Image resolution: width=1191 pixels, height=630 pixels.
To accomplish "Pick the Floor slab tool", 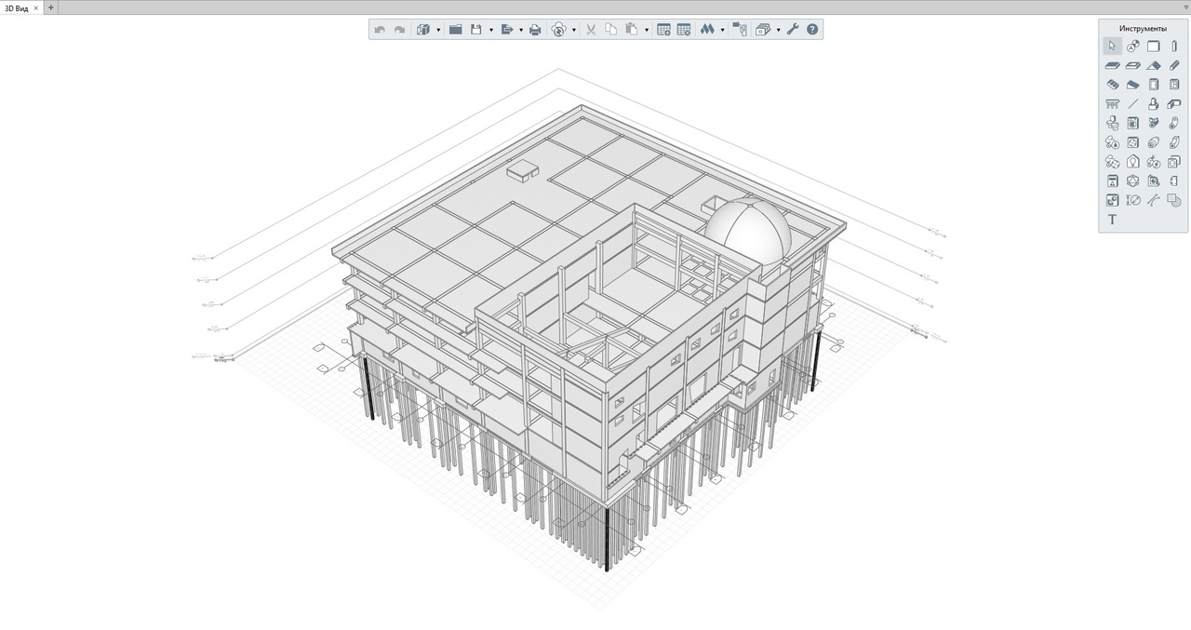I will 1112,65.
